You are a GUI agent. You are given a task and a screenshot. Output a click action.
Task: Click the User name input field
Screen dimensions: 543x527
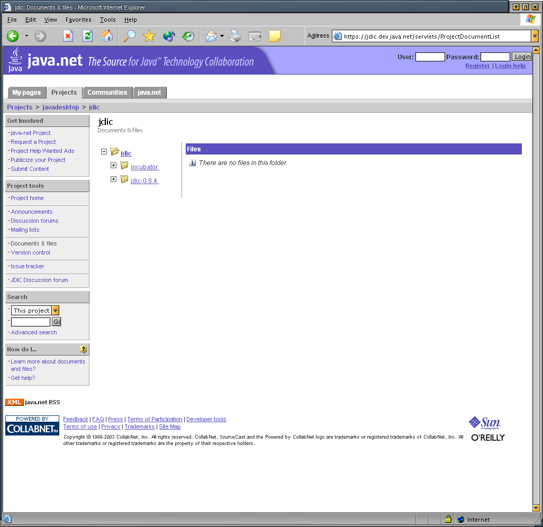pos(430,57)
